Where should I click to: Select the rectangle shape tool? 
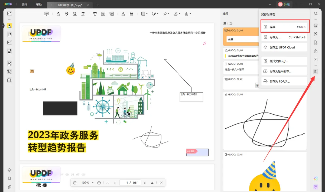tap(143, 14)
